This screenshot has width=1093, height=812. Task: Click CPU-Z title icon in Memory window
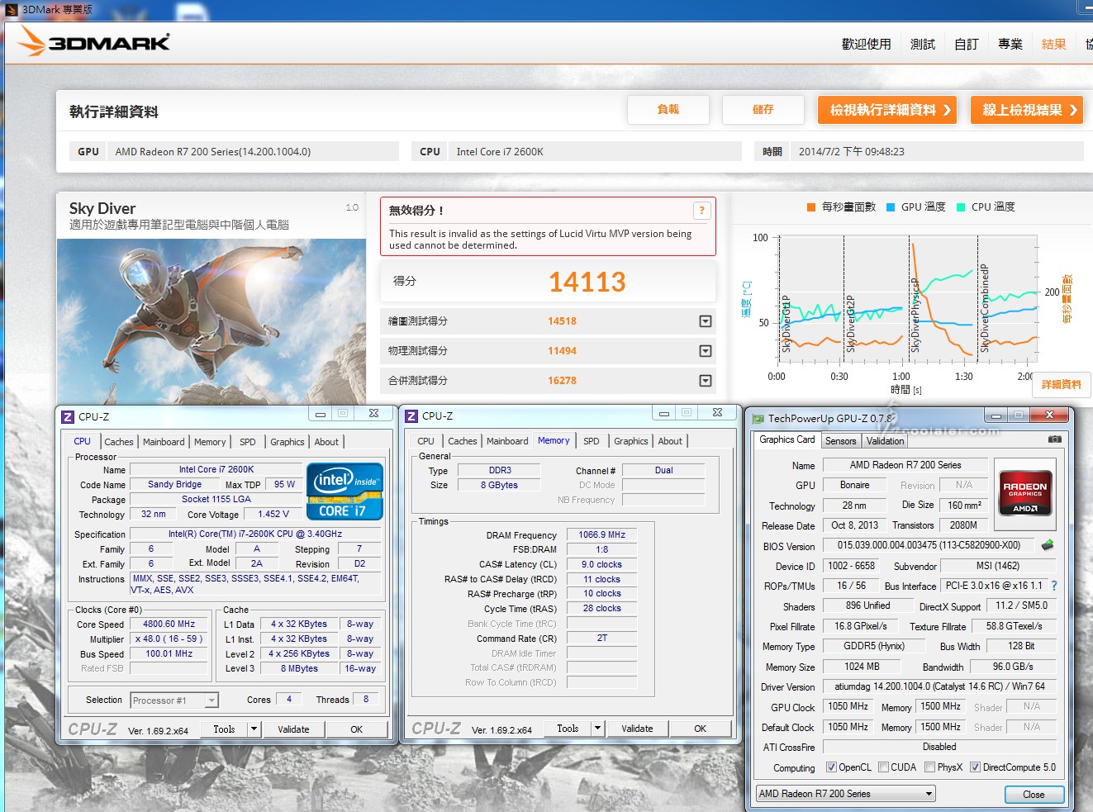pos(411,416)
